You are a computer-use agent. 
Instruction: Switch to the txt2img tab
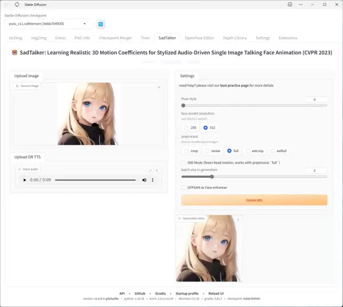pyautogui.click(x=15, y=38)
